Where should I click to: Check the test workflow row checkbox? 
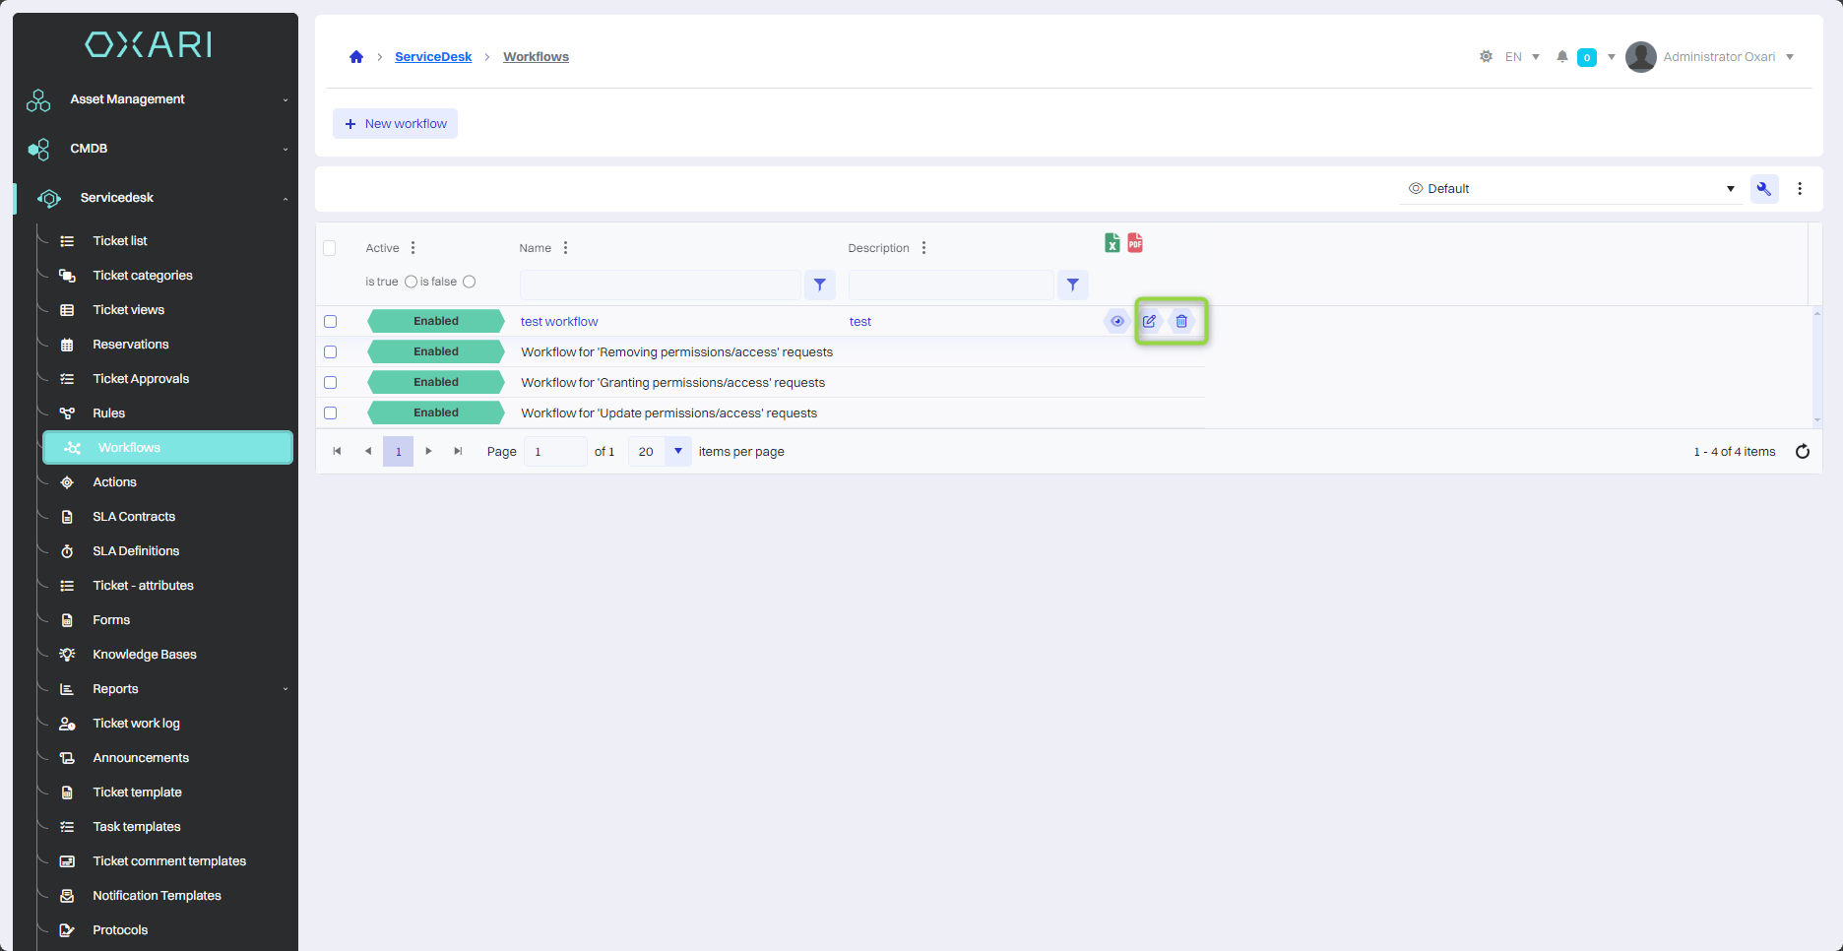[x=331, y=322]
